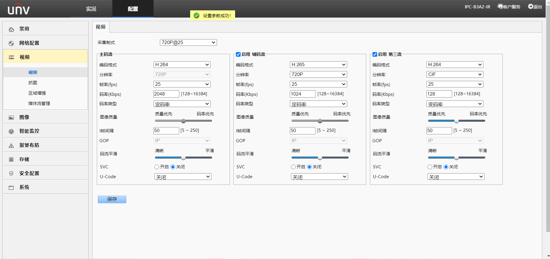
Task: Open the 图像 menu section
Action: coord(46,117)
